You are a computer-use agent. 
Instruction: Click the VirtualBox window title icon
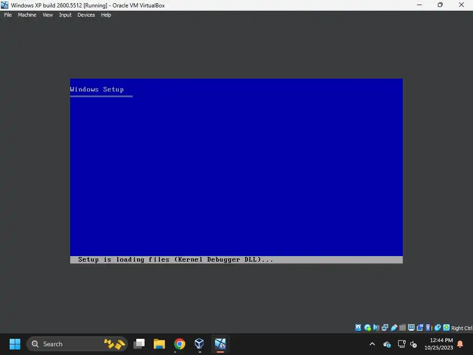coord(5,5)
